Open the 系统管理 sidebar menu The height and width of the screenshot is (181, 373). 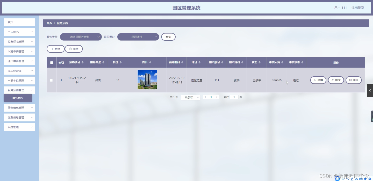[19, 127]
